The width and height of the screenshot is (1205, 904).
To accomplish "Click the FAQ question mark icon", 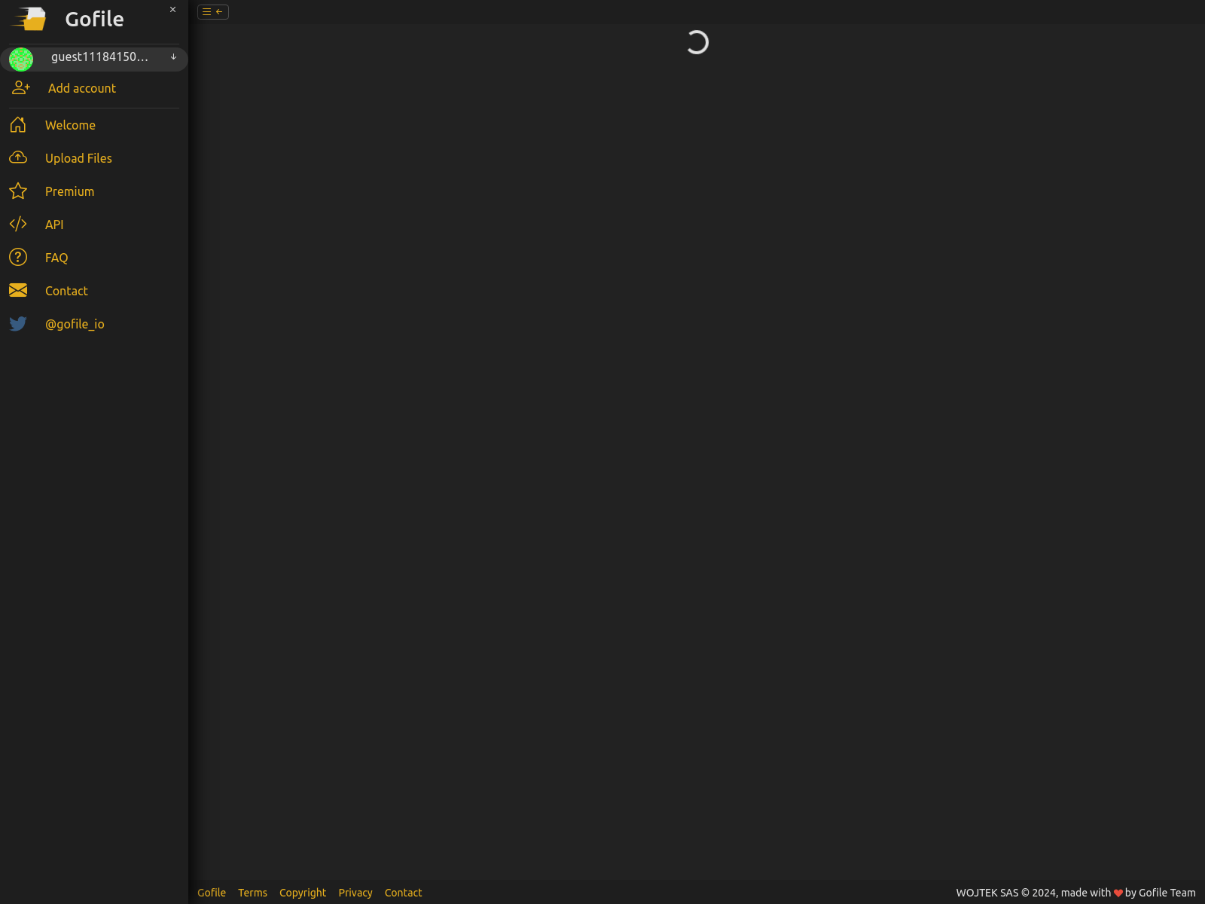I will pyautogui.click(x=18, y=257).
